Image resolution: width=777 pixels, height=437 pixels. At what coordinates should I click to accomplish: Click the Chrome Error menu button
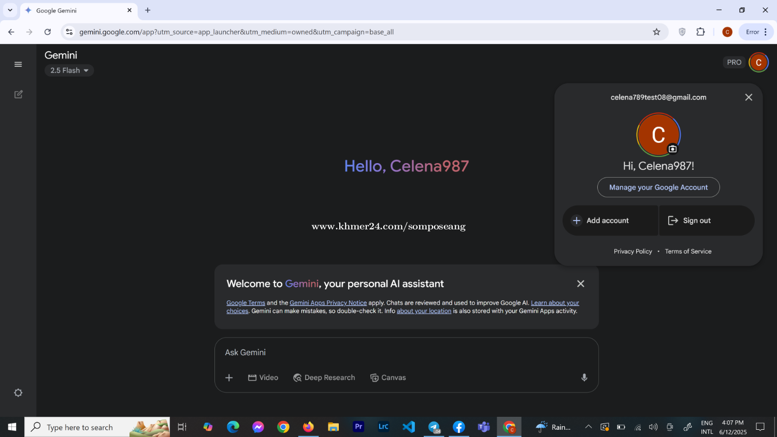[756, 32]
